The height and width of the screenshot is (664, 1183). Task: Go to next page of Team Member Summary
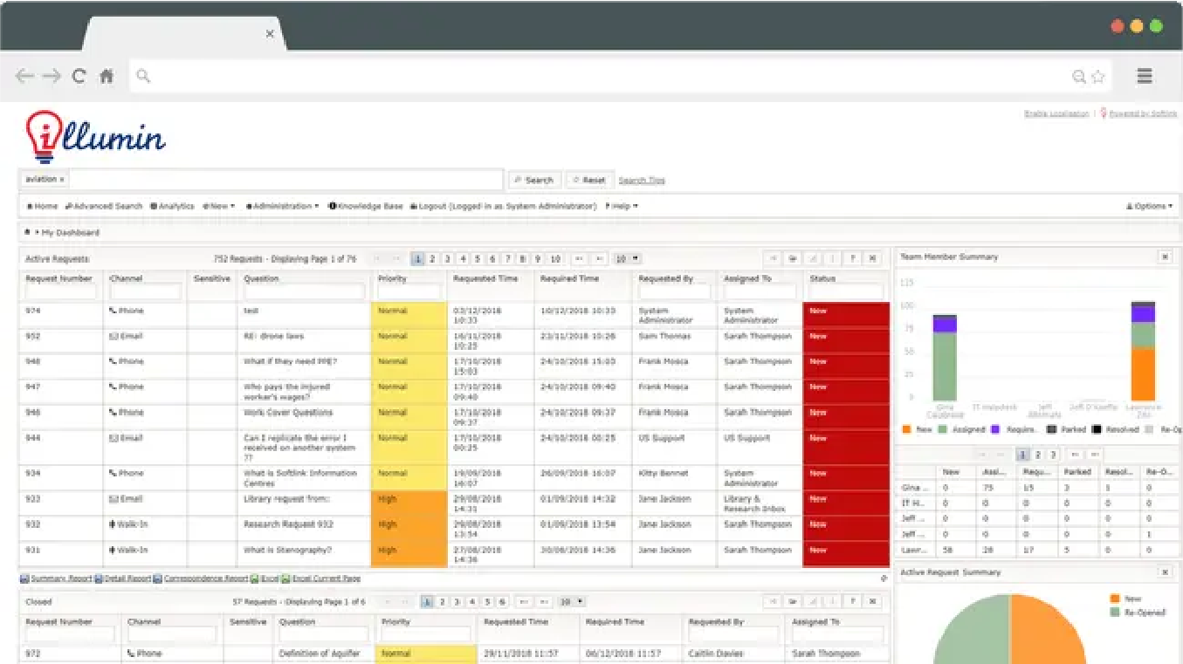(x=1076, y=455)
